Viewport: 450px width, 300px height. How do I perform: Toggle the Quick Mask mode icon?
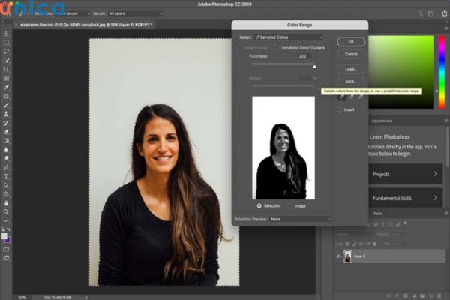click(6, 249)
